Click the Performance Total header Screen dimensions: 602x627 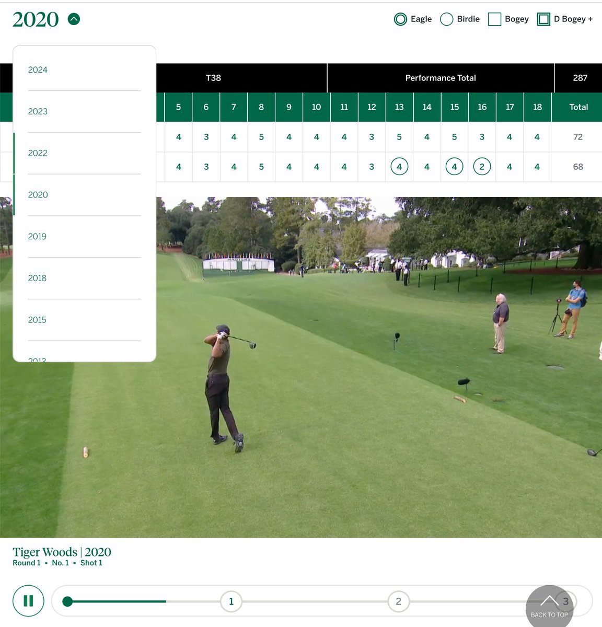441,78
